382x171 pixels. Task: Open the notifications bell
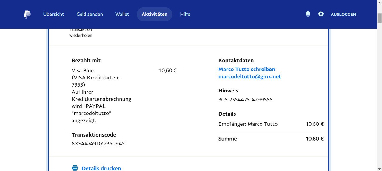coord(308,14)
